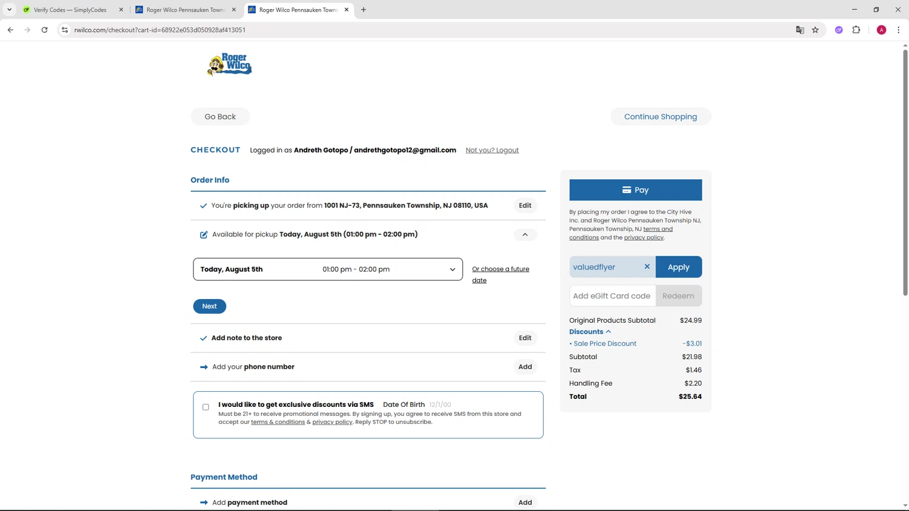The width and height of the screenshot is (909, 511).
Task: Click the pencil edit icon next to pickup time
Action: (x=204, y=235)
